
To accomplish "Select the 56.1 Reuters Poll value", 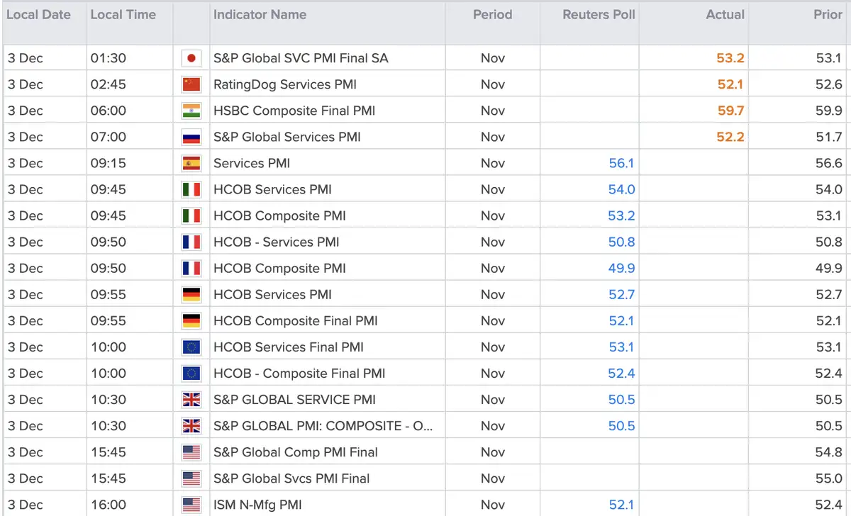I will point(621,163).
